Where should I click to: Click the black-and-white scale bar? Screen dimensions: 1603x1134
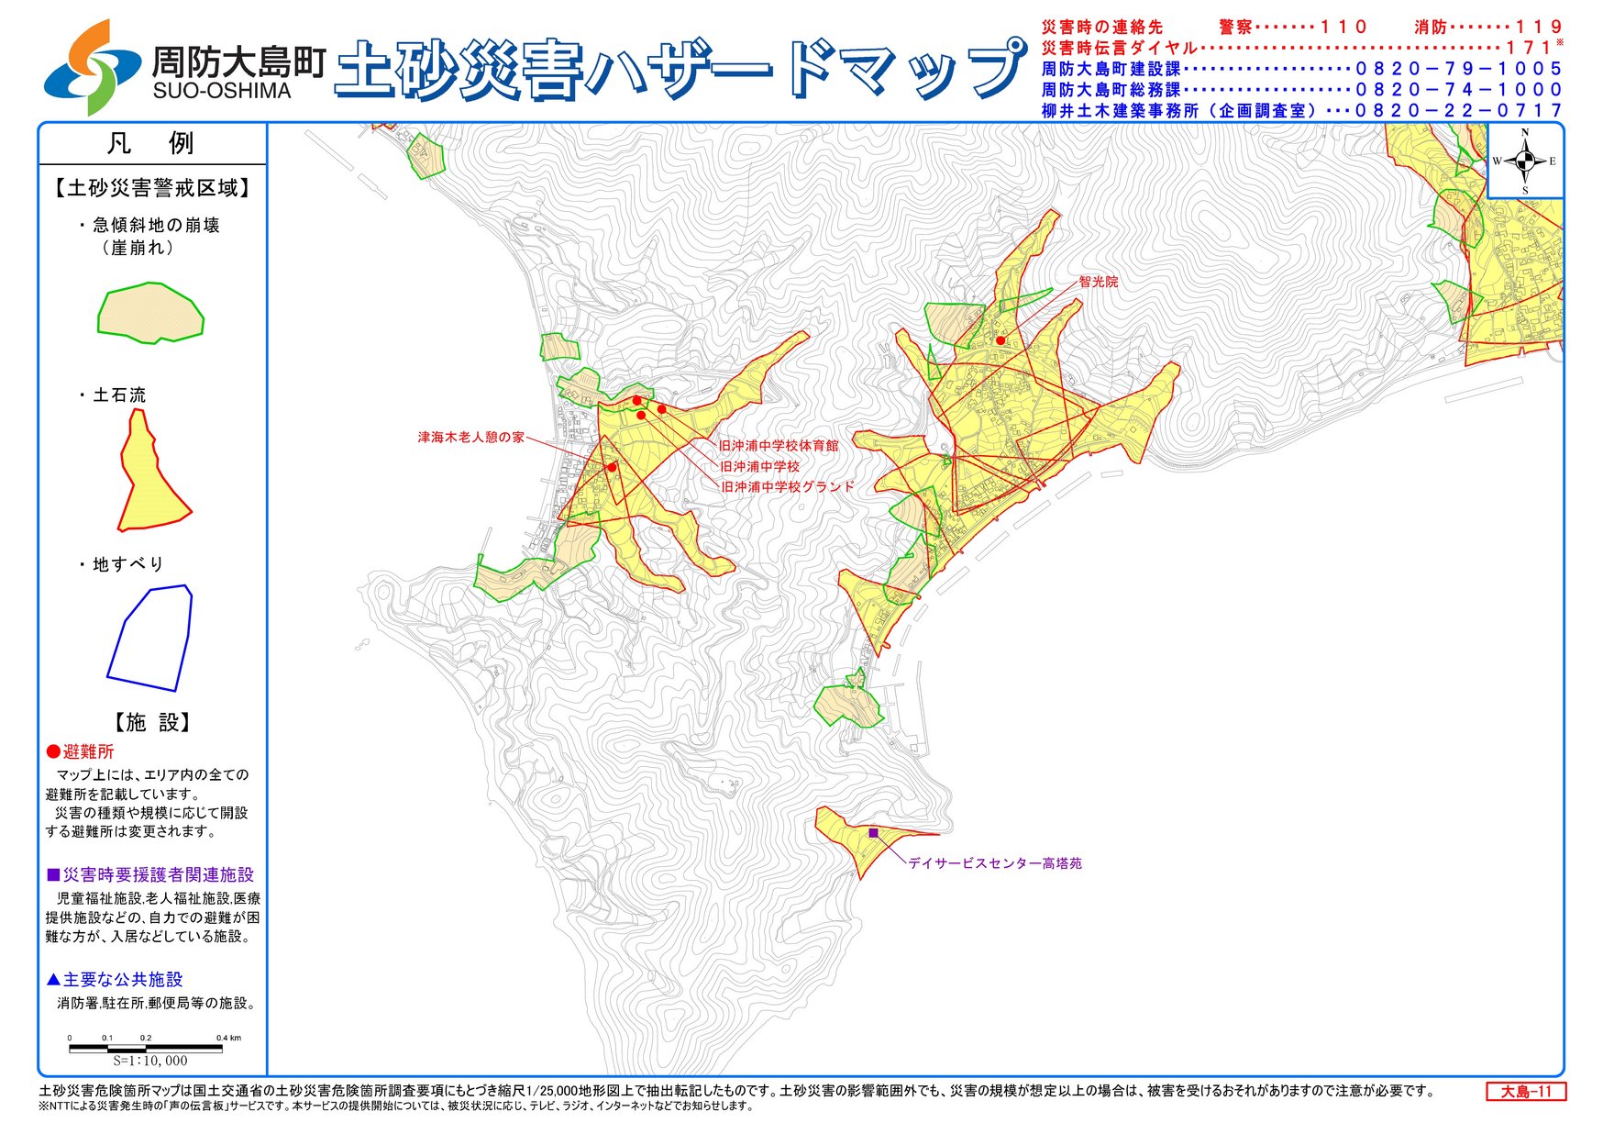pos(145,1047)
